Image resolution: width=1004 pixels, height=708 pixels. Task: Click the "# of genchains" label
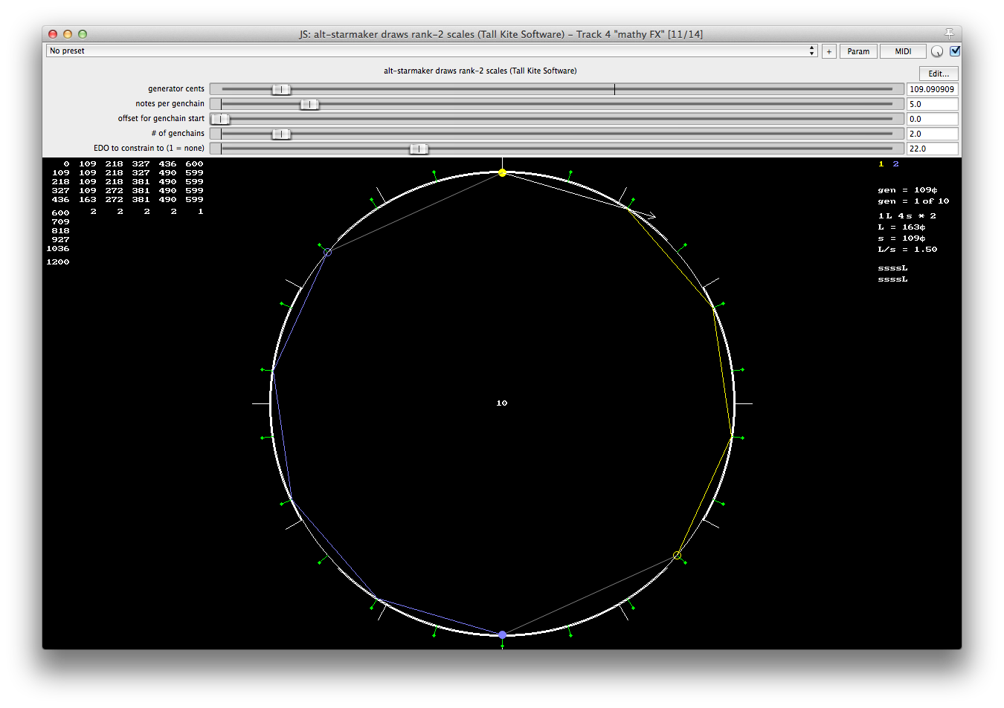pos(178,134)
